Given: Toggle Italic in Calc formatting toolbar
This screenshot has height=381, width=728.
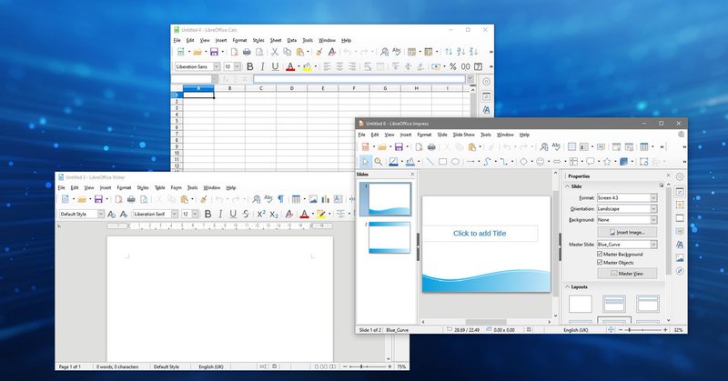Looking at the screenshot, I should (262, 66).
